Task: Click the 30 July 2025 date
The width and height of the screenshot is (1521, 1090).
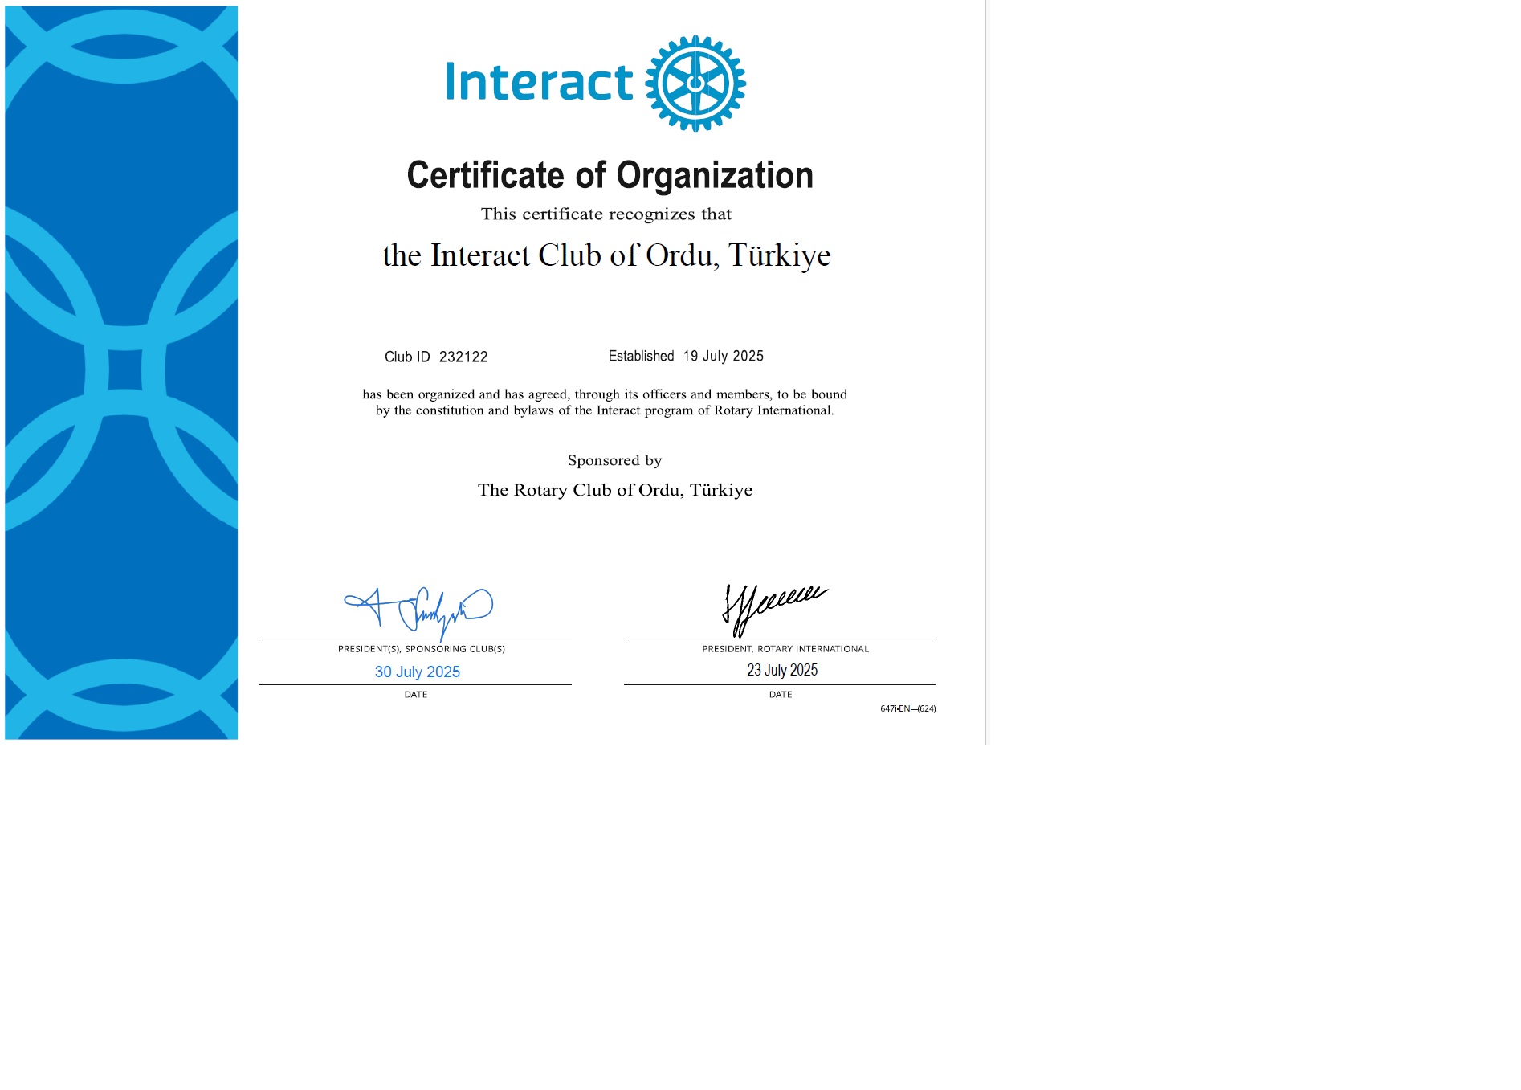Action: point(418,672)
